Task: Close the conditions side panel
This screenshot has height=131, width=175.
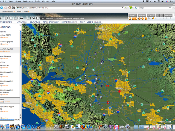Action: coord(21,25)
